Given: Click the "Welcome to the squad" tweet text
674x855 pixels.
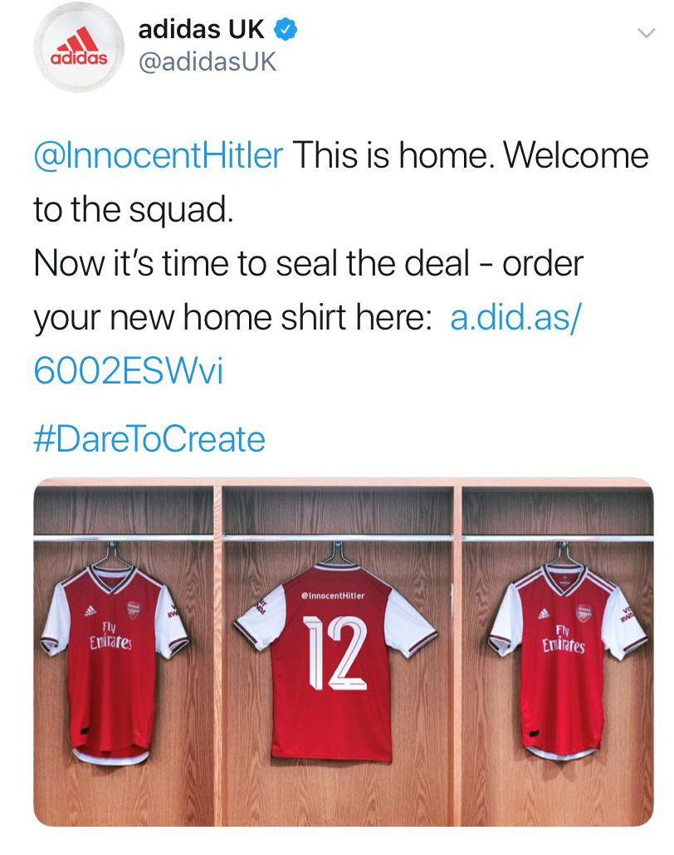Looking at the screenshot, I should tap(341, 182).
